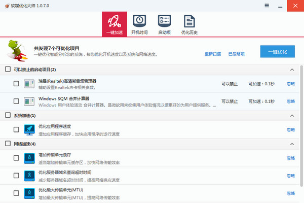Select the Windows SQM 合并计算器 title text
The width and height of the screenshot is (304, 203).
click(64, 98)
